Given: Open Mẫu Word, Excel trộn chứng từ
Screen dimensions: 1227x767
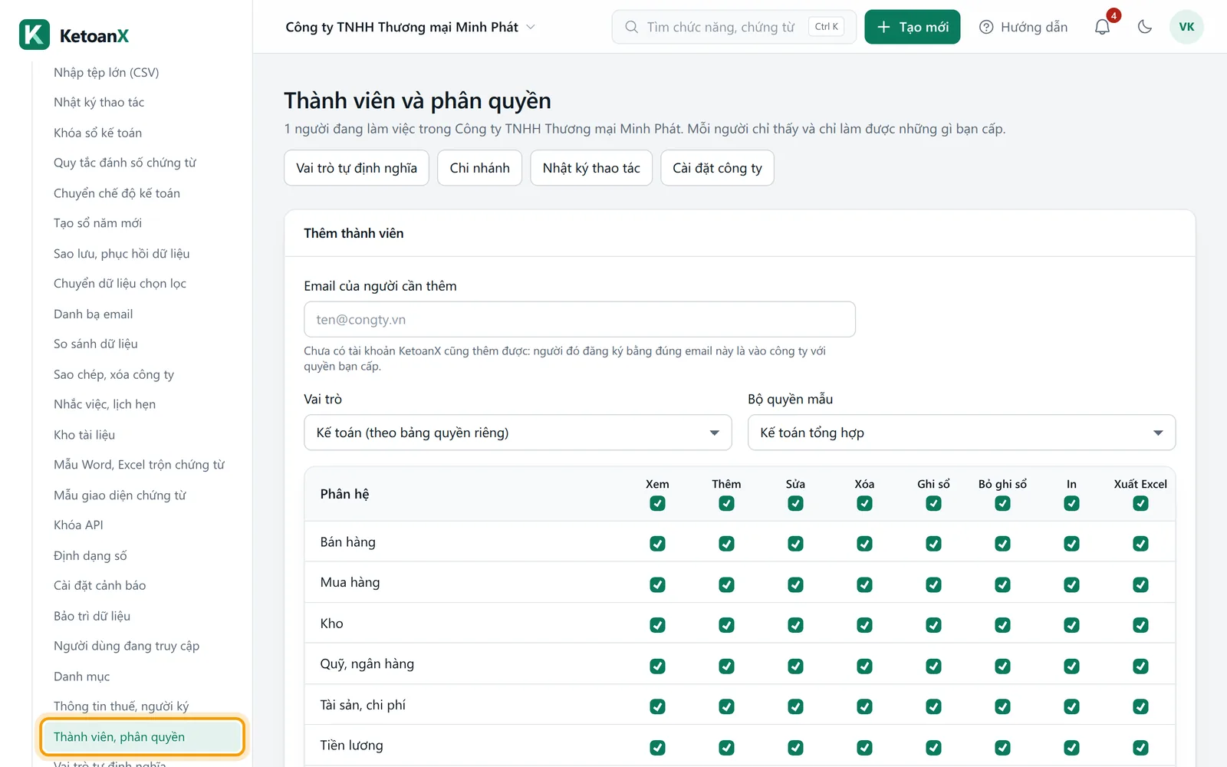Looking at the screenshot, I should pyautogui.click(x=139, y=464).
